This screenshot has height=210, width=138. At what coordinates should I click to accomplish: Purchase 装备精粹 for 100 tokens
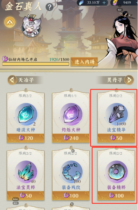click(x=116, y=196)
